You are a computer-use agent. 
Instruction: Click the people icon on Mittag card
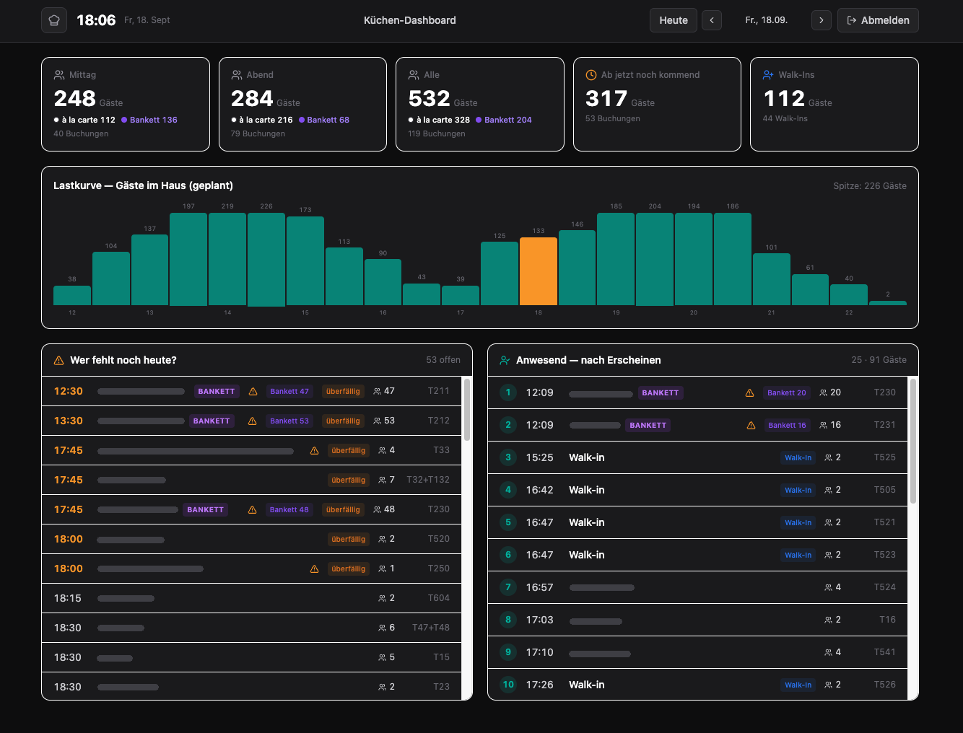pyautogui.click(x=59, y=75)
